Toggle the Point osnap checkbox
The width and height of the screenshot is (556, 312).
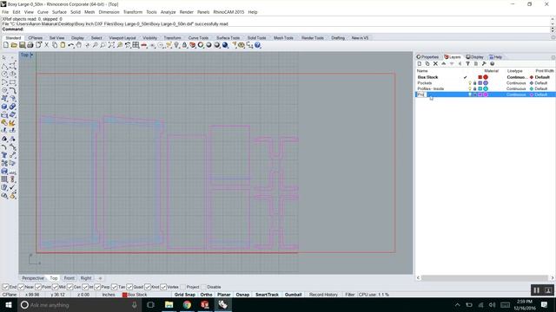click(x=38, y=287)
